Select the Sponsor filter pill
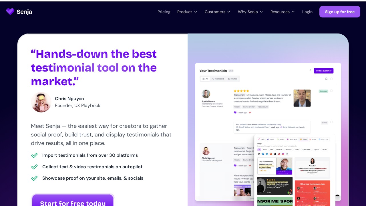Image resolution: width=366 pixels, height=206 pixels. 325,150
